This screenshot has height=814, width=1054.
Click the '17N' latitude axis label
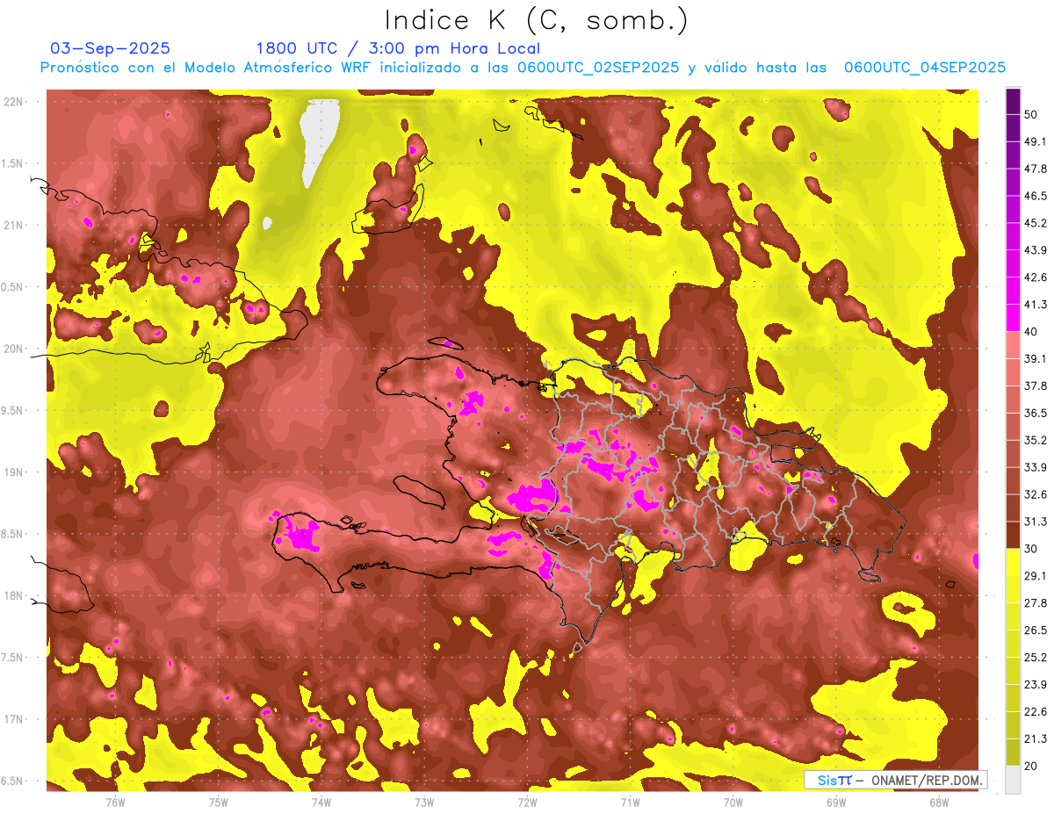tap(15, 720)
